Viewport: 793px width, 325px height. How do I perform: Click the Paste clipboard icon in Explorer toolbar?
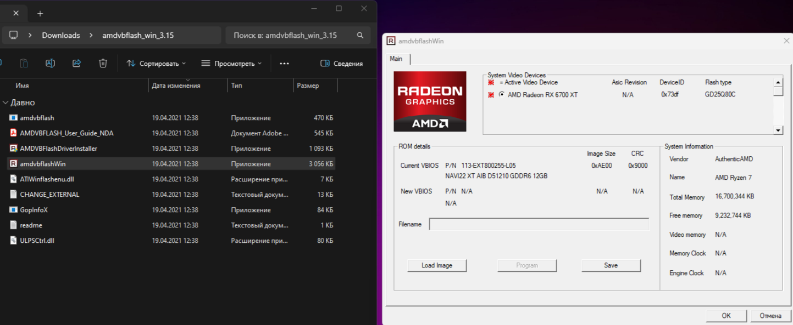[24, 64]
